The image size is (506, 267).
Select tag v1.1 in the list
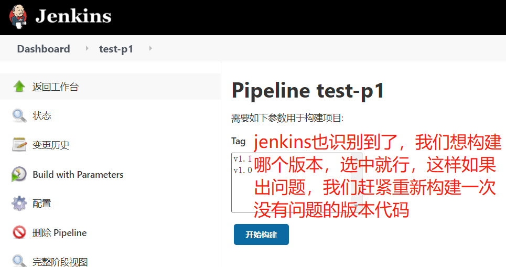pos(243,159)
